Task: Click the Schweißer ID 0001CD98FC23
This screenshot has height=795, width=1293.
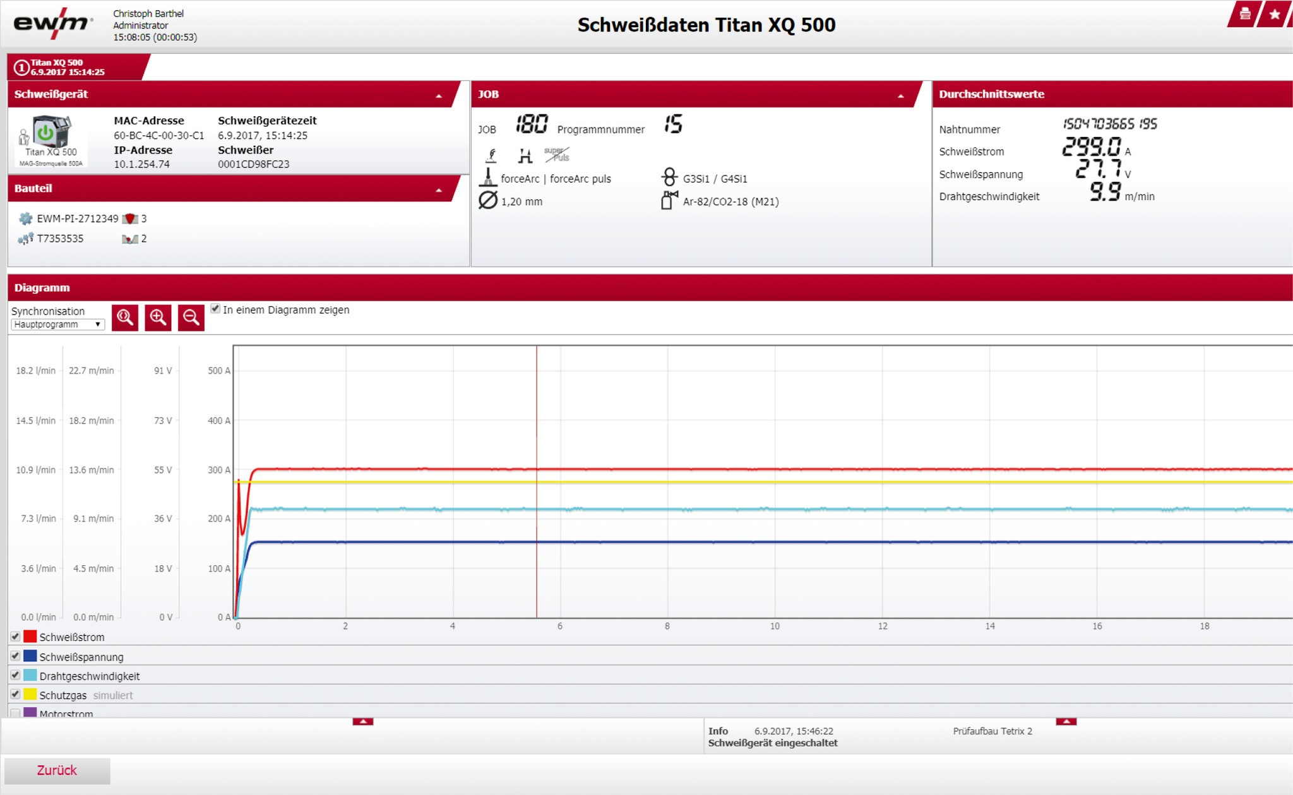Action: [x=254, y=164]
